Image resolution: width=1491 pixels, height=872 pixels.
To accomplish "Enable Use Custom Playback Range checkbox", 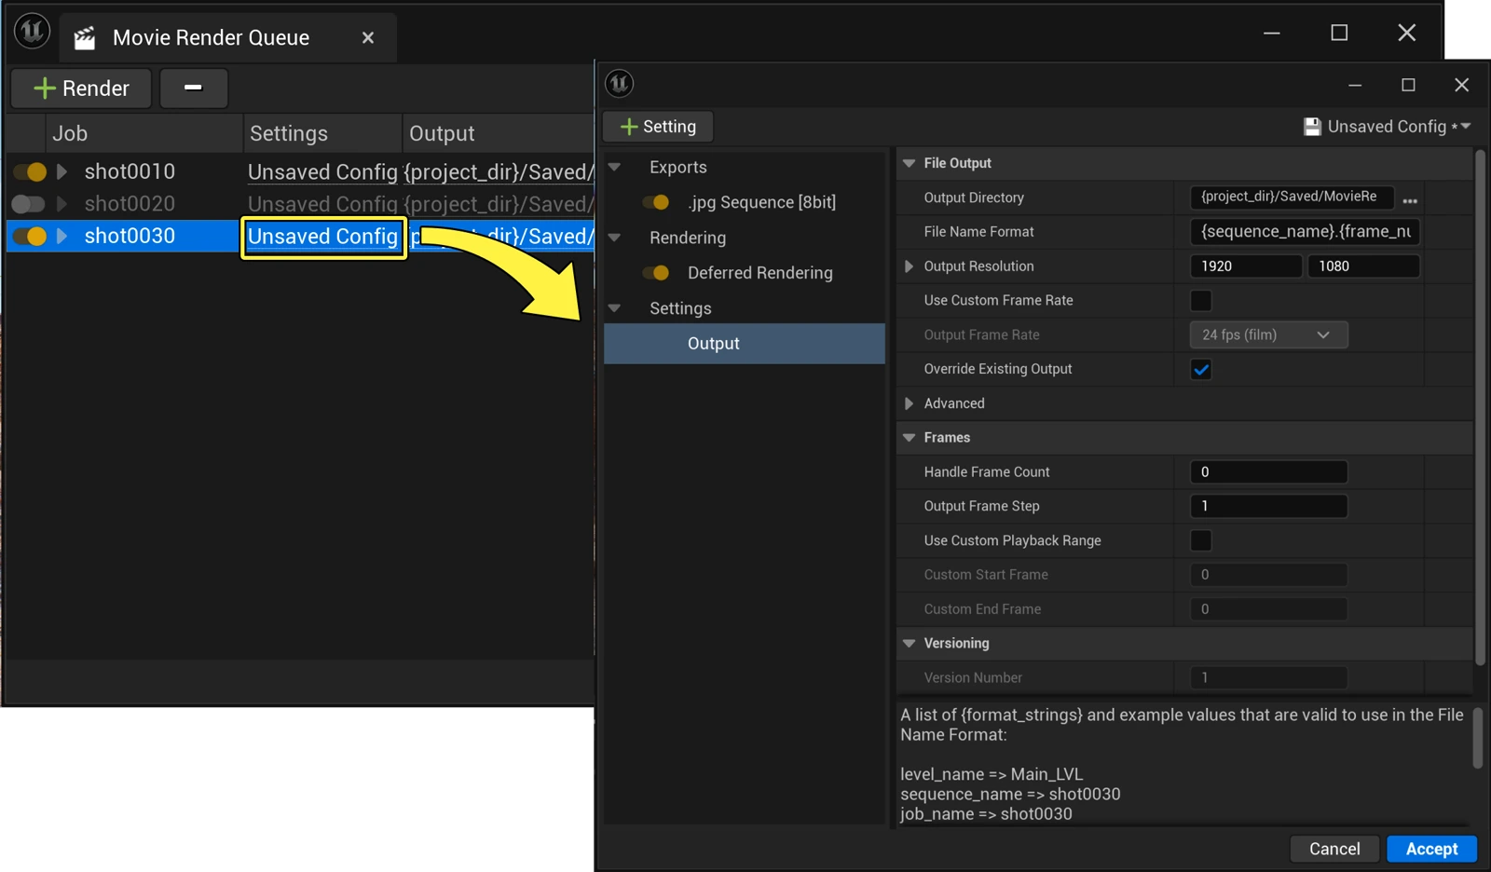I will pos(1201,541).
